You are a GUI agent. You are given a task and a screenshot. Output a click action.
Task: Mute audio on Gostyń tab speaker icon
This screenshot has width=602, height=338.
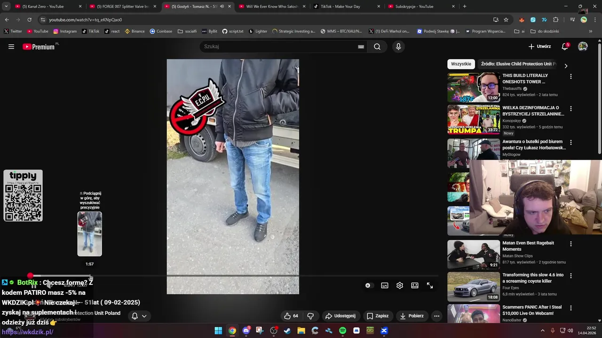[222, 7]
